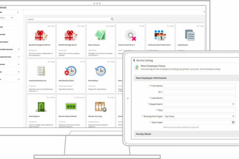Screen dimensions: 239x159
Task: Click the magnifier icon in catalog search bar
Action: [x=112, y=19]
